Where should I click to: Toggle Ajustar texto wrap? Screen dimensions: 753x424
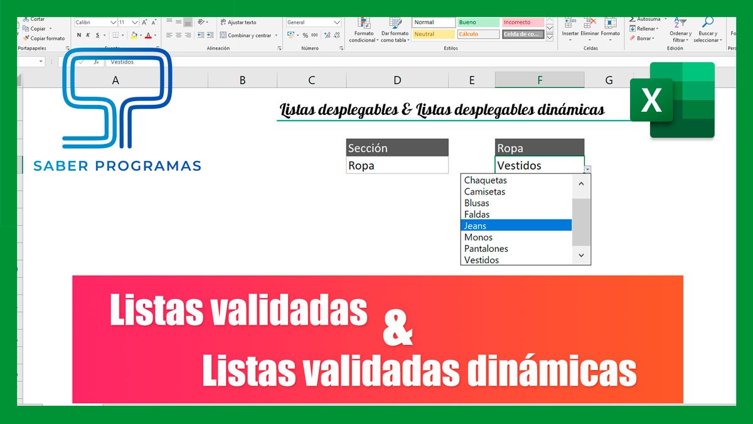pos(238,22)
